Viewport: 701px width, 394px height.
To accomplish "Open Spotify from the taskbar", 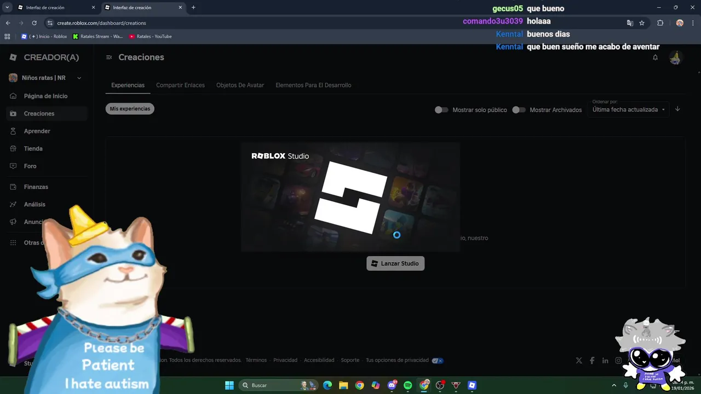I will coord(407,385).
